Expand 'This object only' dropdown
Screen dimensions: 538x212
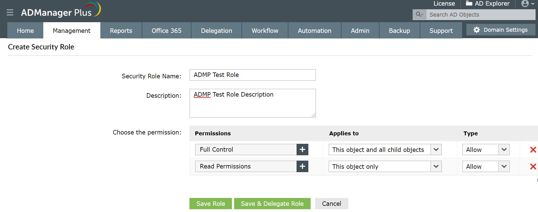click(x=436, y=167)
